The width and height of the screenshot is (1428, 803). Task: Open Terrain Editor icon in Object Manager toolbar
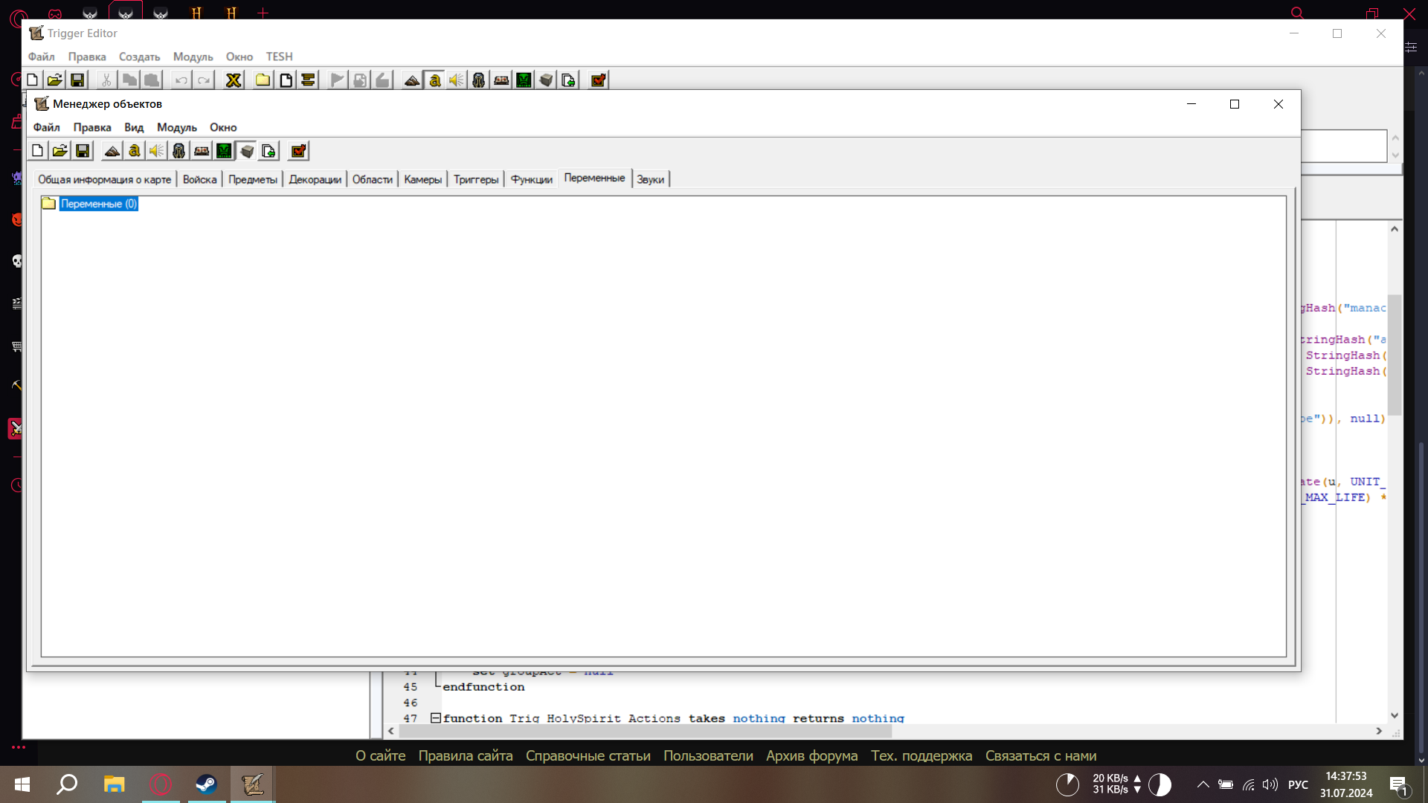pyautogui.click(x=112, y=151)
